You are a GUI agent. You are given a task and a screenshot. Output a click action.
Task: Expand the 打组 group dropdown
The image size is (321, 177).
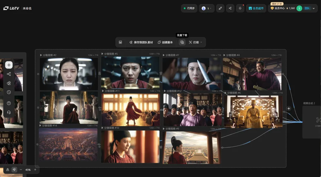click(x=195, y=42)
